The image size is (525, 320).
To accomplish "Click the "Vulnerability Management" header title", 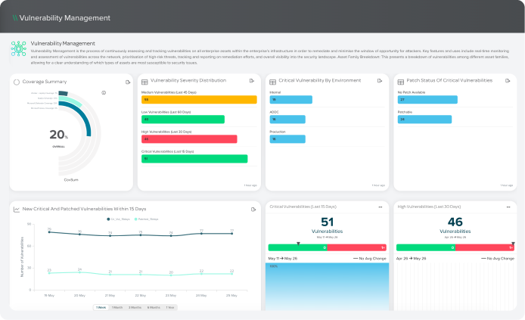I will (64, 18).
